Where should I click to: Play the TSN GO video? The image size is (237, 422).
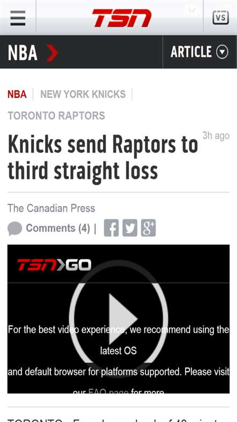click(x=119, y=319)
